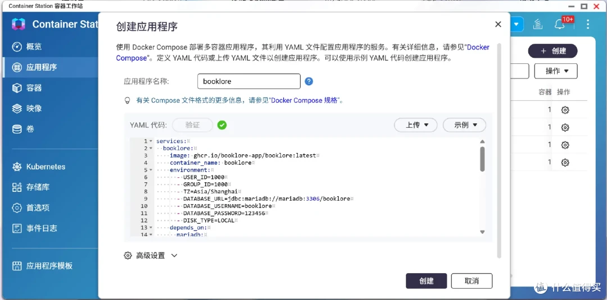Collapse the mariadb block at line 14
The height and width of the screenshot is (300, 607).
click(x=151, y=234)
